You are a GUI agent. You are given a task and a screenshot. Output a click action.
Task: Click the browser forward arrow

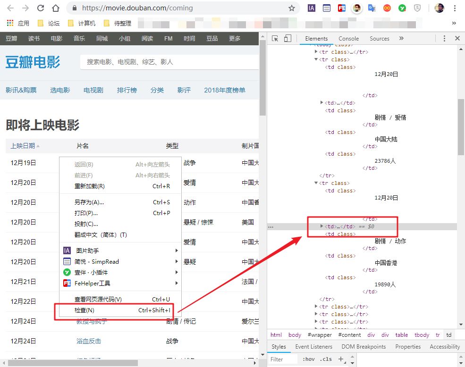pyautogui.click(x=25, y=8)
